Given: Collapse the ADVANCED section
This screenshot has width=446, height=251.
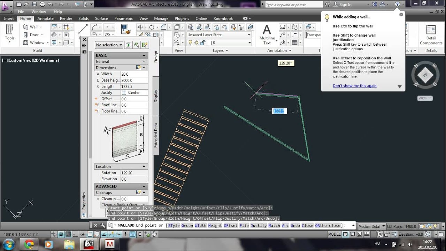Looking at the screenshot, I should (144, 186).
